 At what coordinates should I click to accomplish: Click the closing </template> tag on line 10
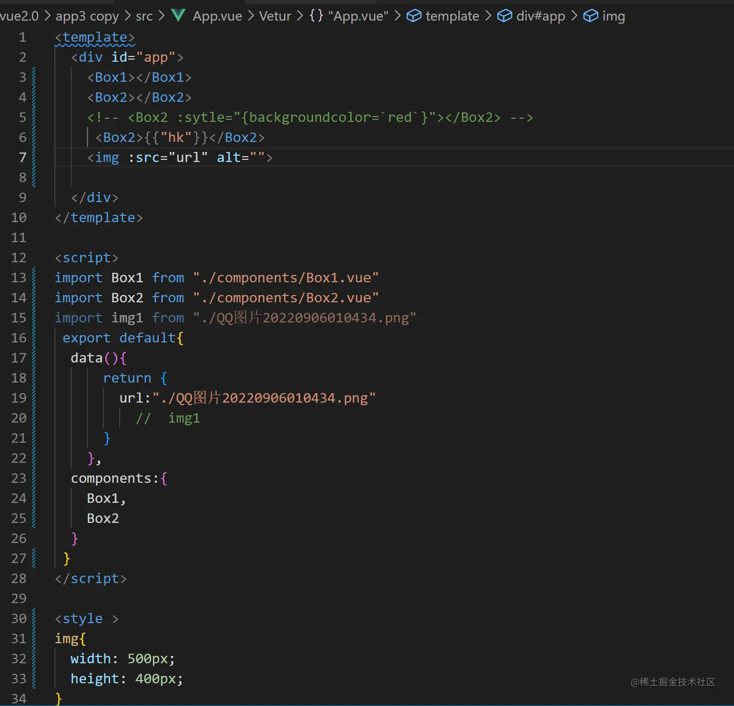99,218
